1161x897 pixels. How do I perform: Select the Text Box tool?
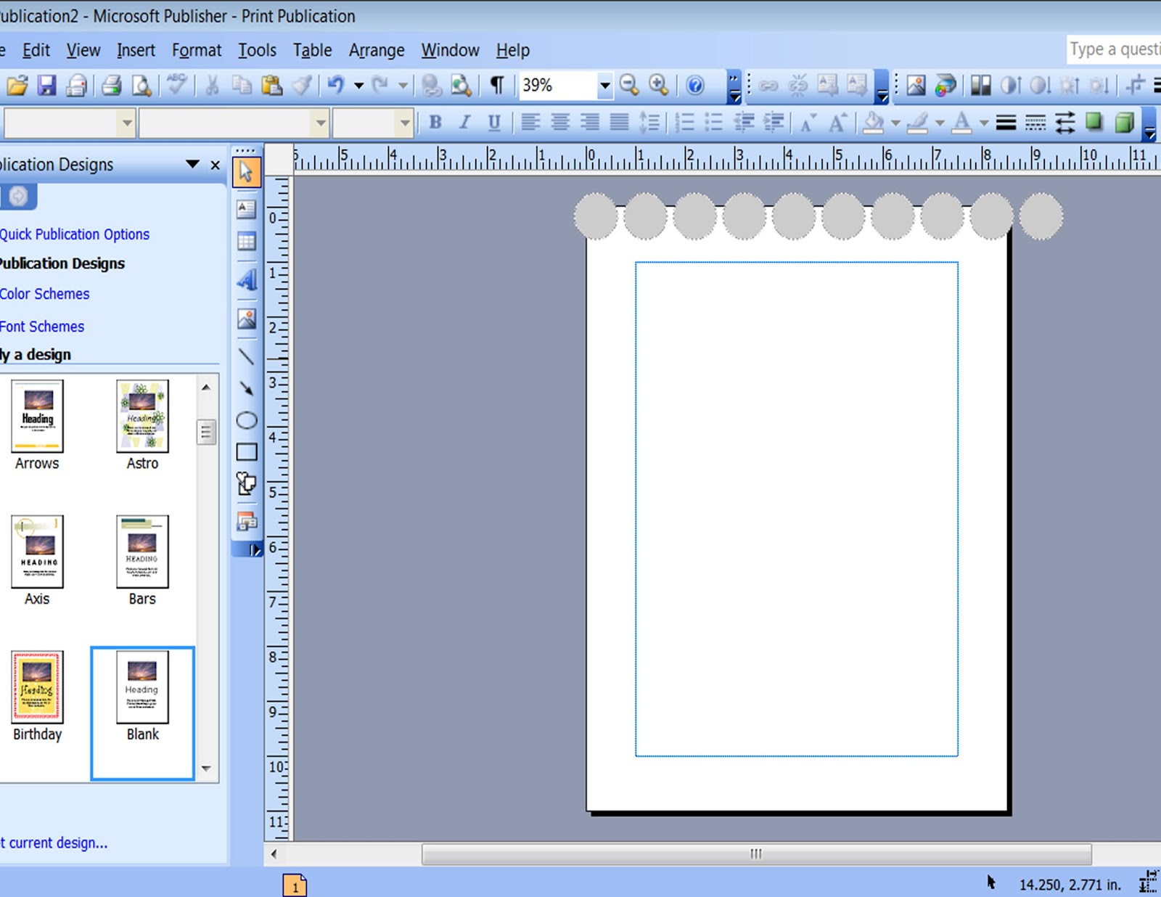tap(246, 210)
